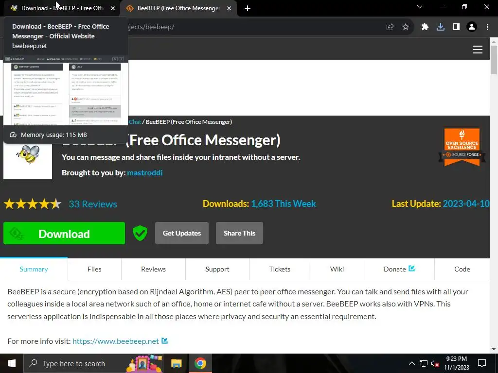
Task: Click the five-star rating
Action: [33, 204]
